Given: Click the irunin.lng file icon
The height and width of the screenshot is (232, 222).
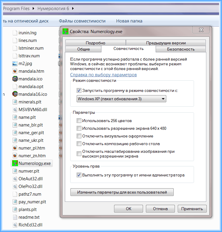Looking at the screenshot, I should coord(15,33).
